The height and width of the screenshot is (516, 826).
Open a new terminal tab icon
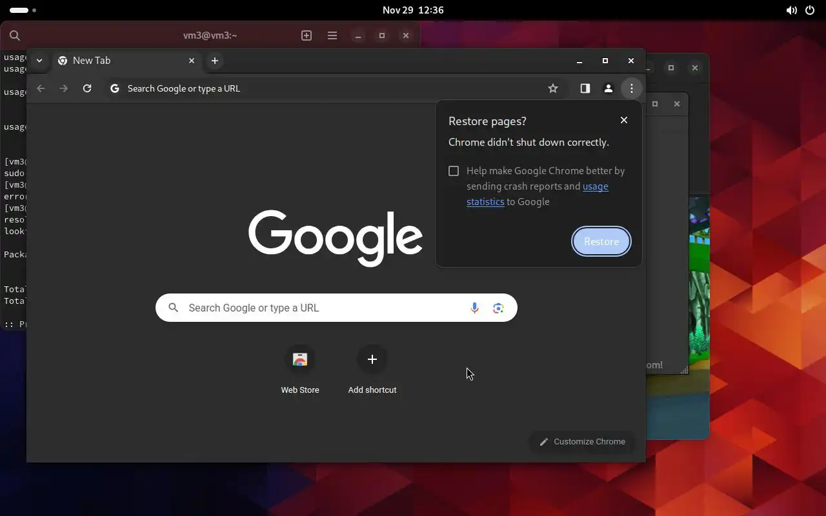307,35
